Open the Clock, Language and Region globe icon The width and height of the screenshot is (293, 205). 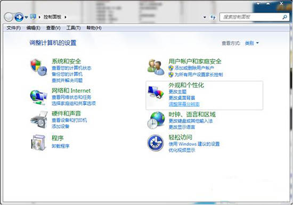pos(156,120)
